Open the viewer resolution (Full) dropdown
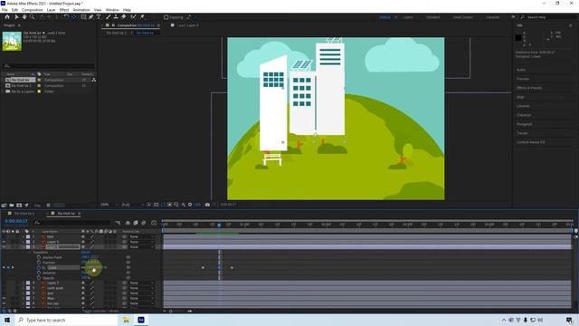The width and height of the screenshot is (579, 326). pos(132,205)
